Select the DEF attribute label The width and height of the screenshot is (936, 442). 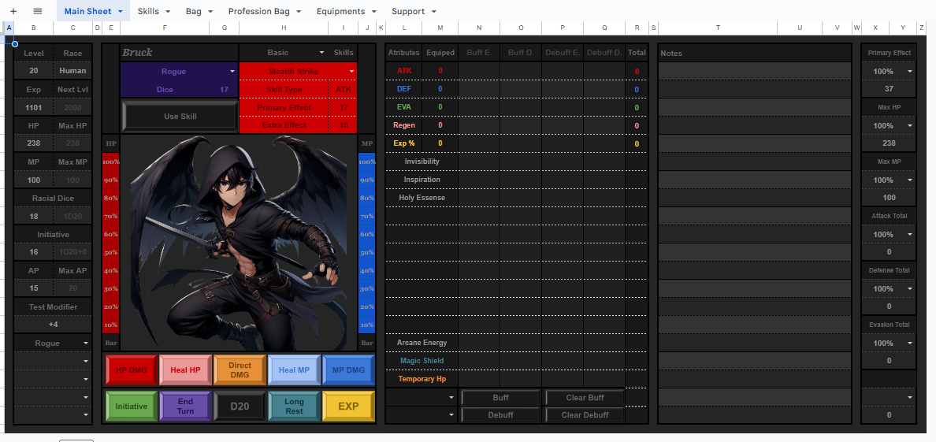(404, 89)
